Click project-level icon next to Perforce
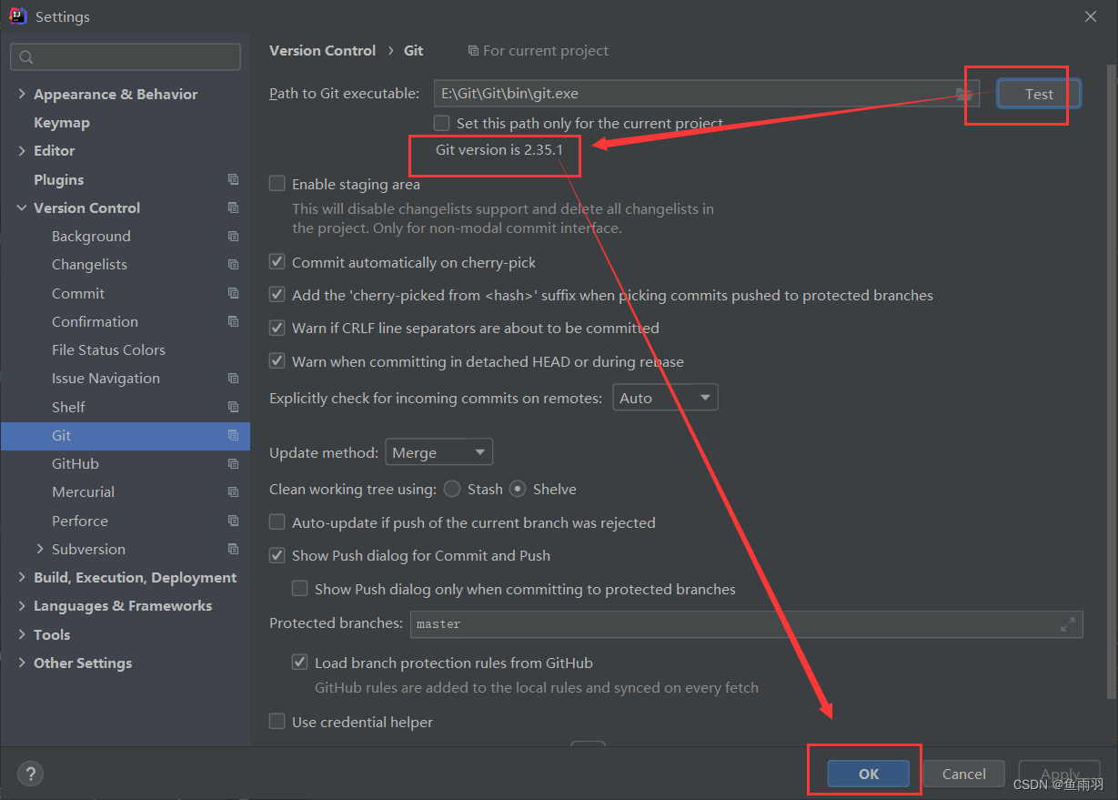This screenshot has height=800, width=1118. [x=234, y=522]
